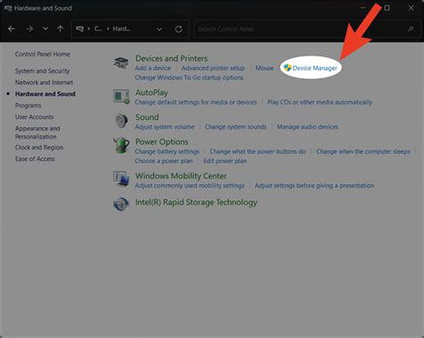The height and width of the screenshot is (338, 424).
Task: Open the address bar history dropdown
Action: point(159,30)
